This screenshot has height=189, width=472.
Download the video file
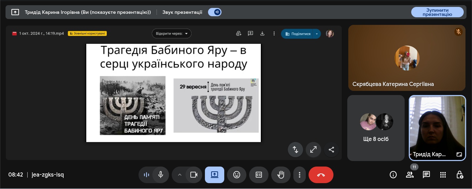(262, 34)
